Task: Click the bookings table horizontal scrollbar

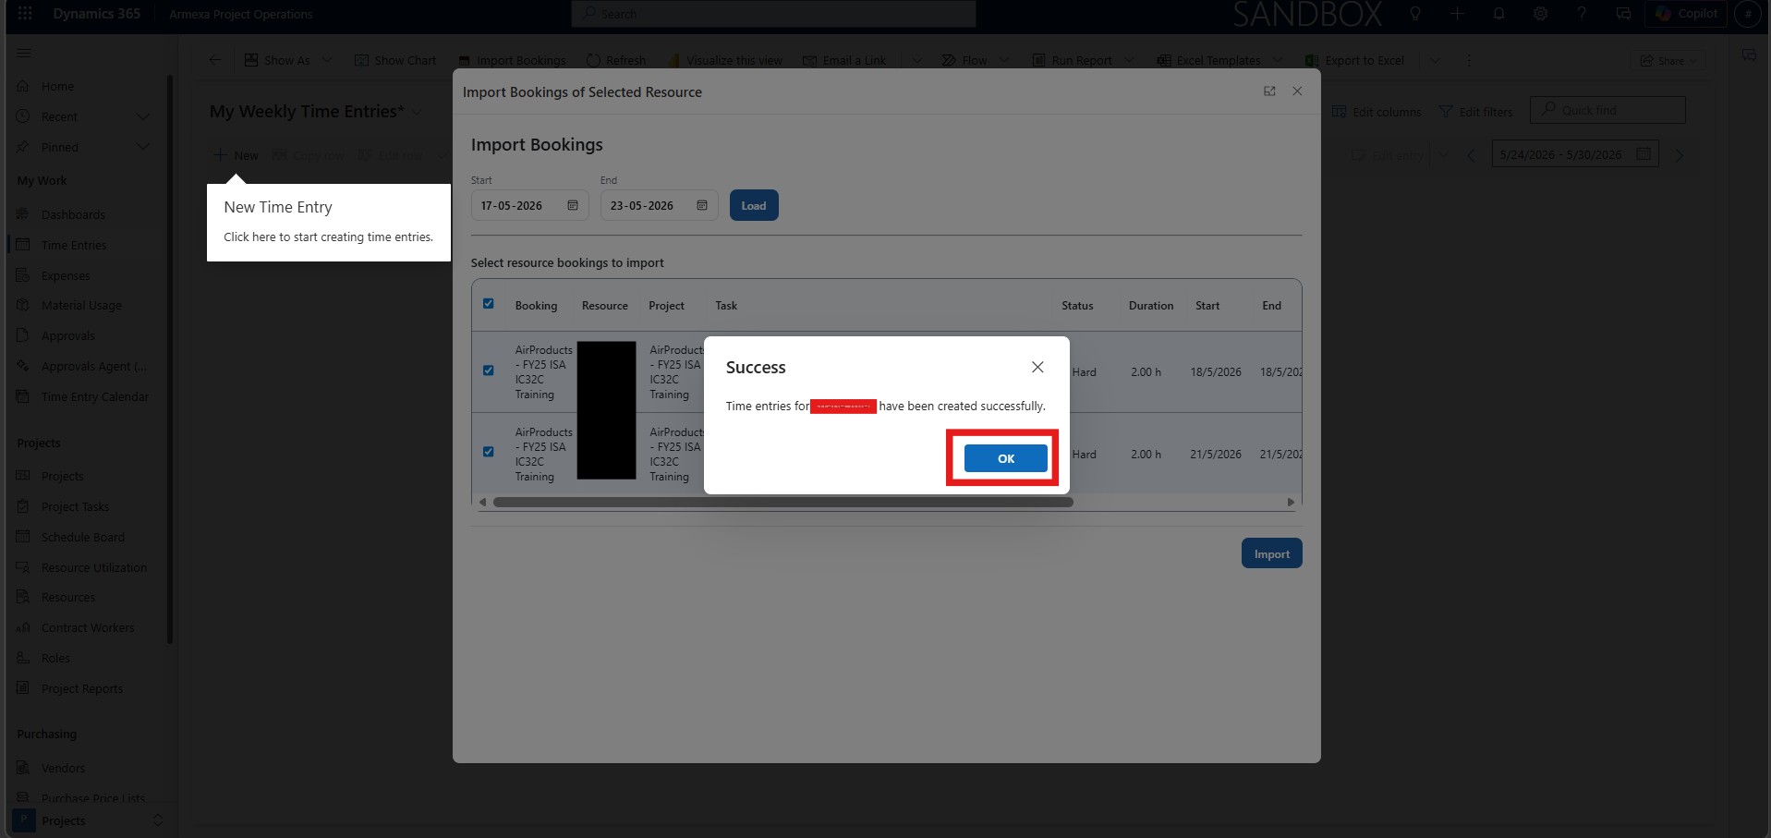Action: click(783, 503)
